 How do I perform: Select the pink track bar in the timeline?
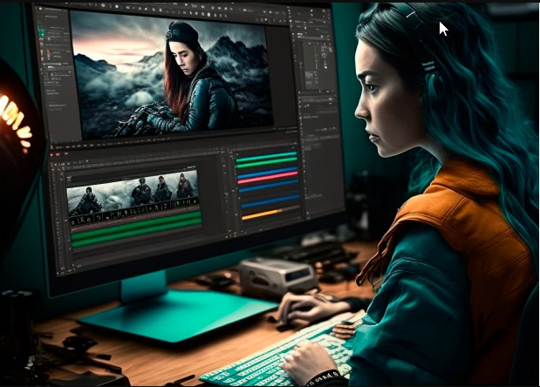pyautogui.click(x=268, y=178)
